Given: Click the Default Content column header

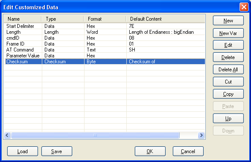Looking at the screenshot, I should [x=165, y=19].
